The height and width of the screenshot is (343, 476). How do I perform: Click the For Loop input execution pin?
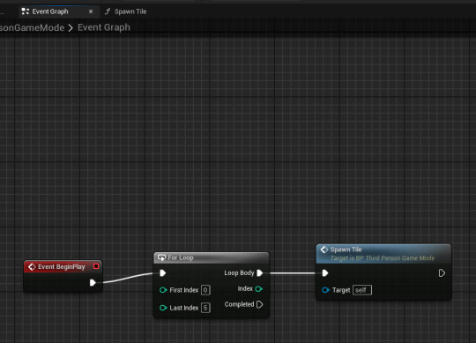163,273
